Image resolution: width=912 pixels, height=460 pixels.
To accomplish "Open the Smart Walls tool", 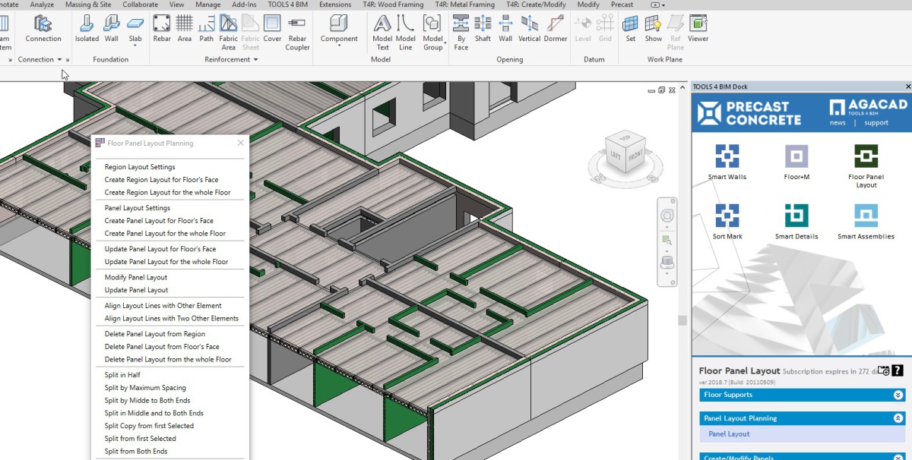I will [727, 162].
